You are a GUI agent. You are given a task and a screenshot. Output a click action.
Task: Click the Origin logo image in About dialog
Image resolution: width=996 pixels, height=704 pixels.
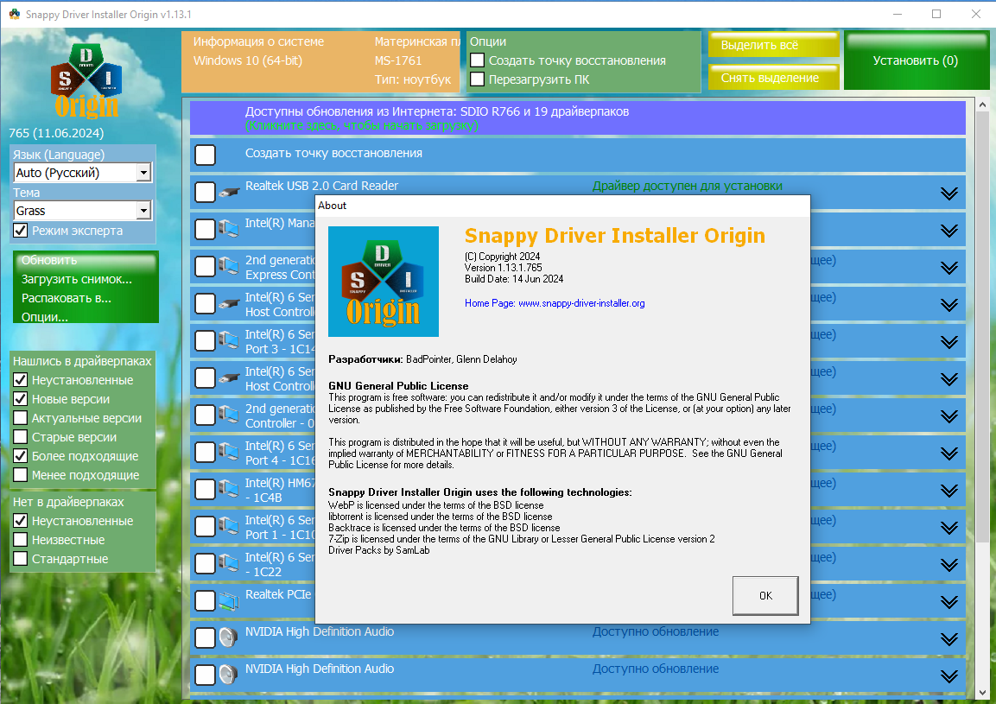click(383, 282)
